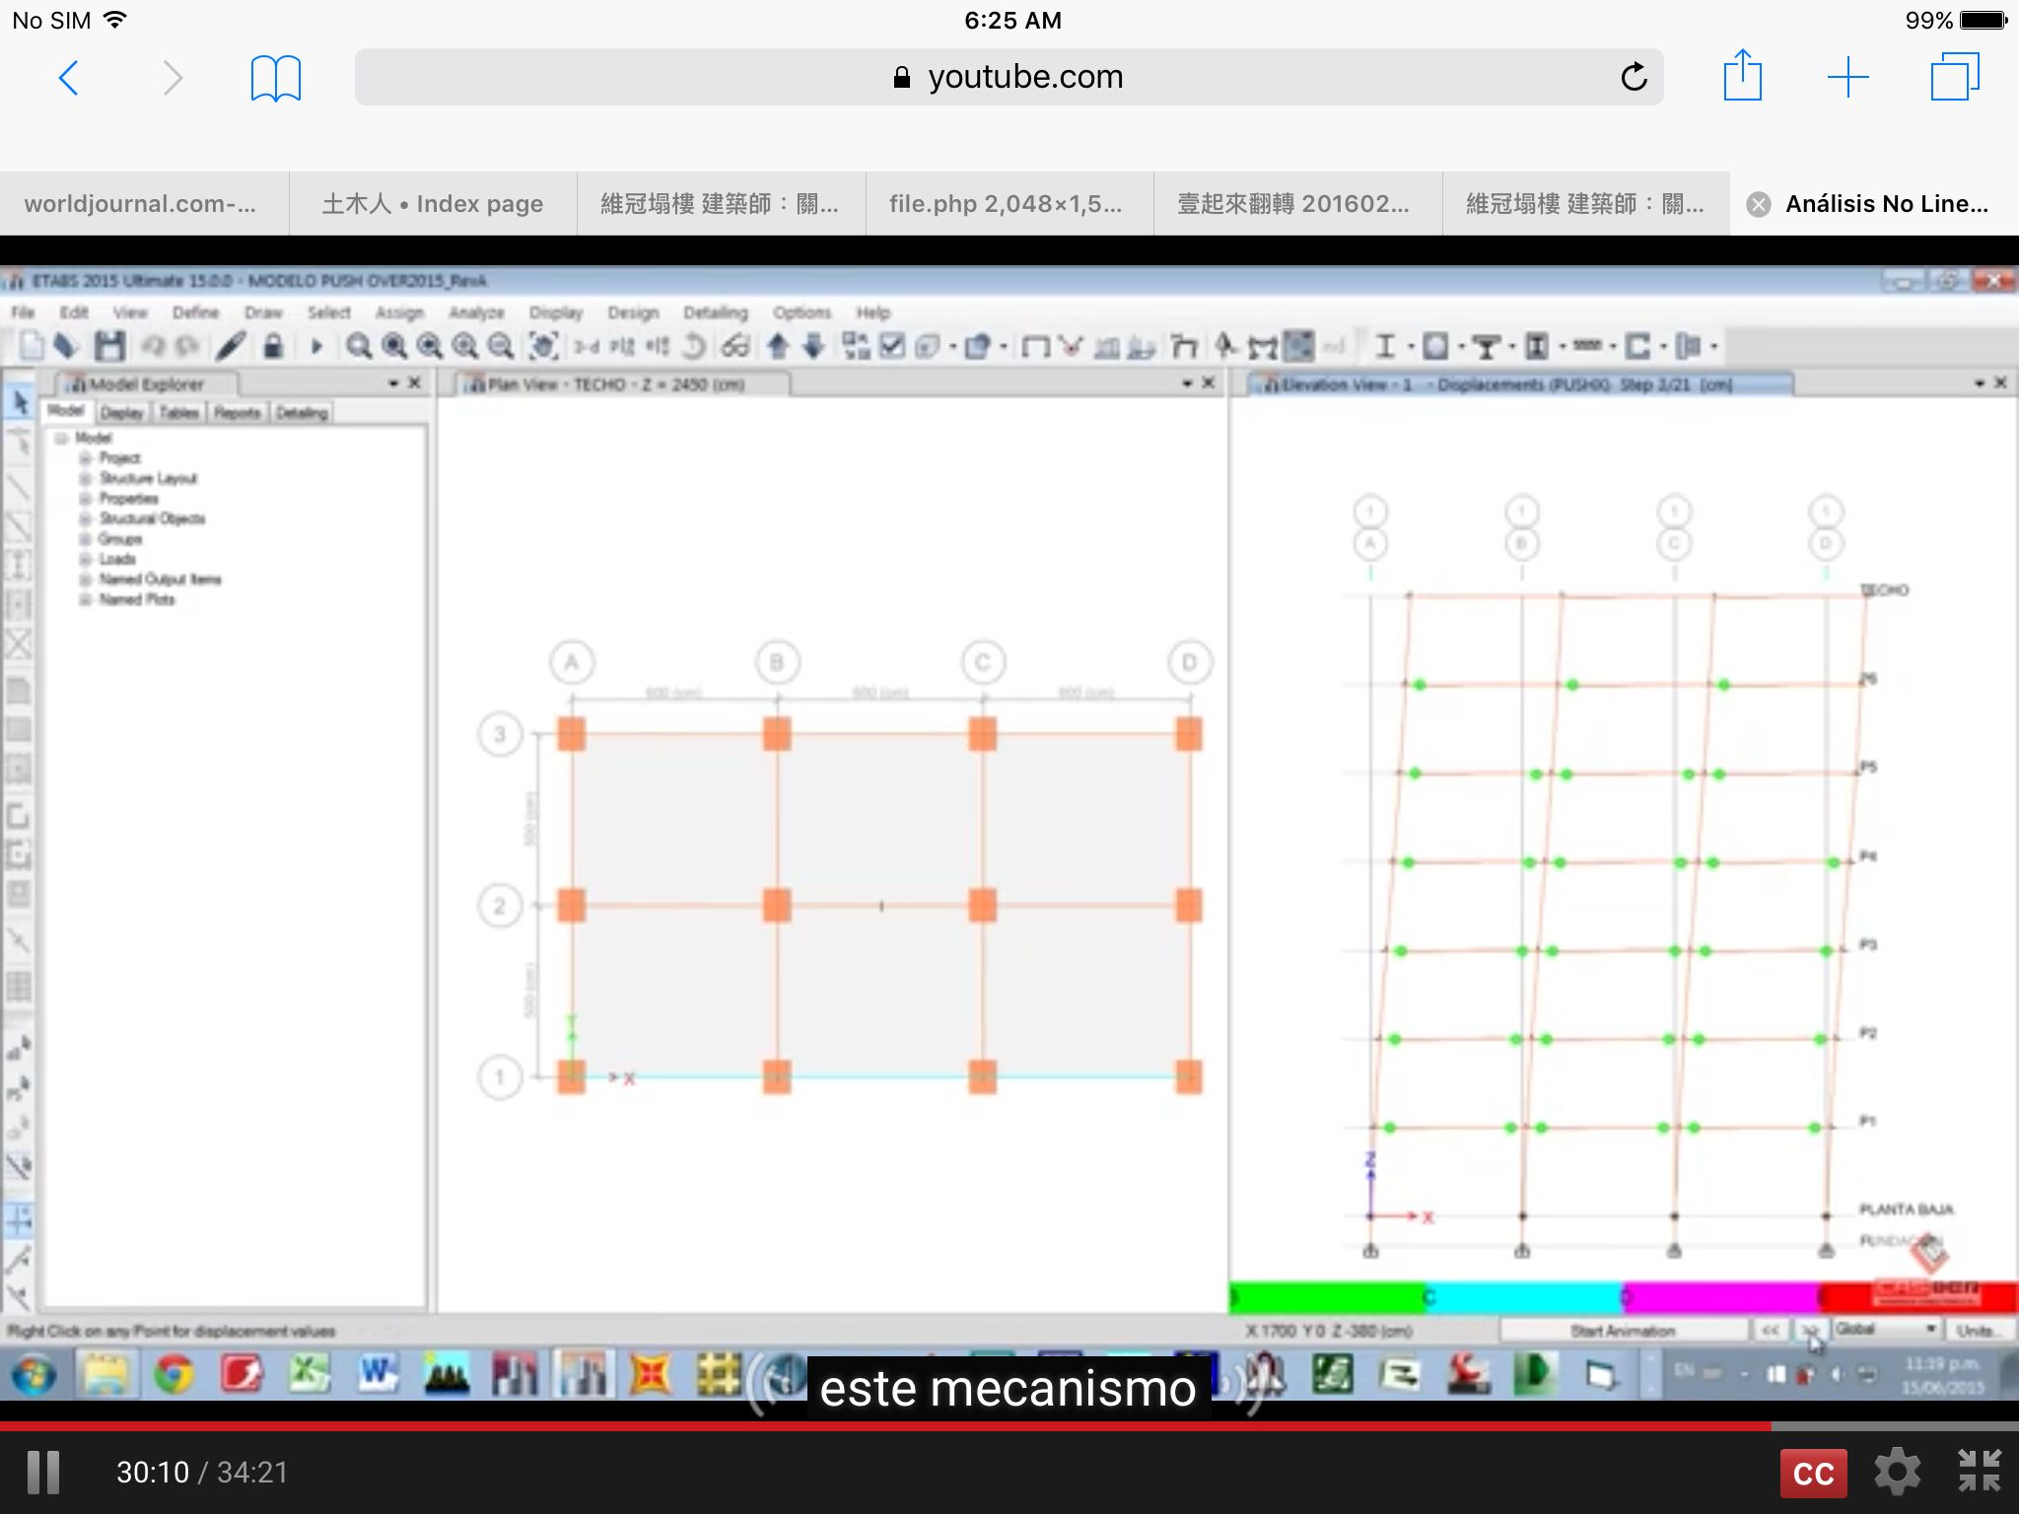
Task: Open the Display menu in ETABS
Action: 556,312
